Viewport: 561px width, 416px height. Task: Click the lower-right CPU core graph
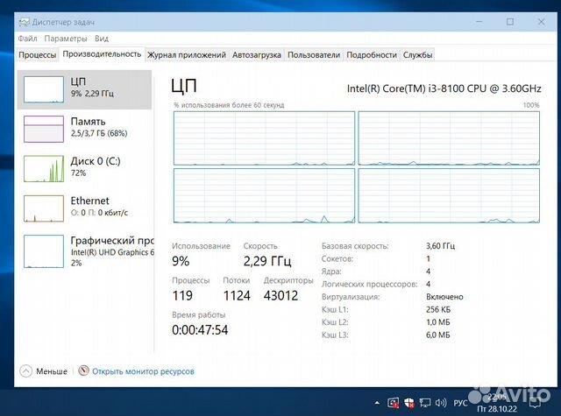(449, 195)
